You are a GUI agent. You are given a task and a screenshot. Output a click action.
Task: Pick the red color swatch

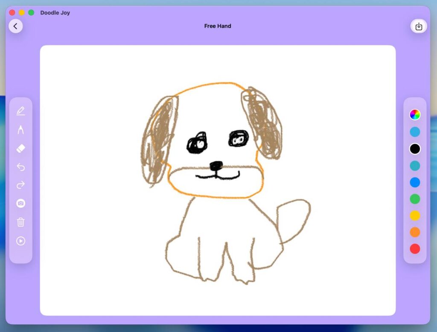[x=415, y=249]
